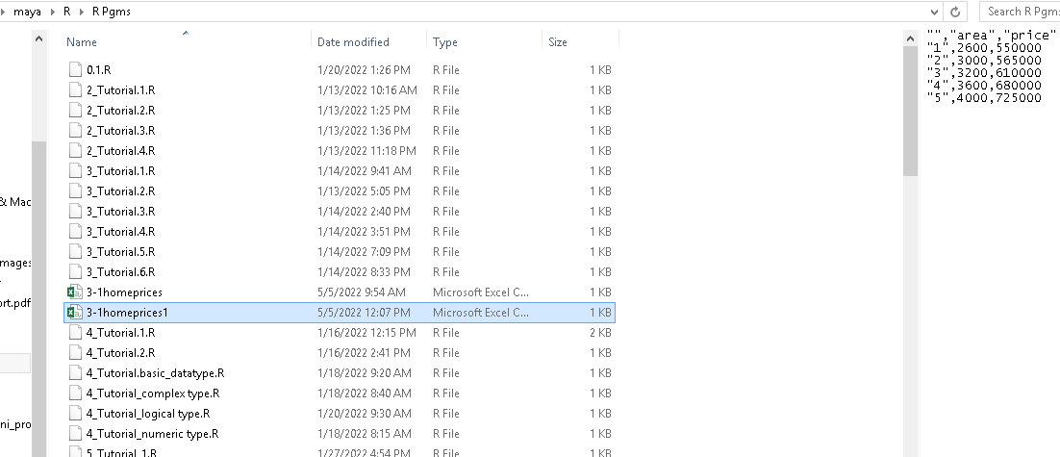Click the date 5/5/2022 12:07 PM
Image resolution: width=1060 pixels, height=457 pixels.
point(364,313)
